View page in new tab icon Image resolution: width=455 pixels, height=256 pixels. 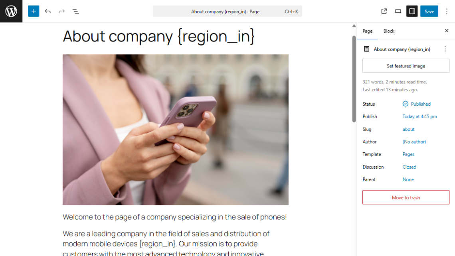click(384, 11)
